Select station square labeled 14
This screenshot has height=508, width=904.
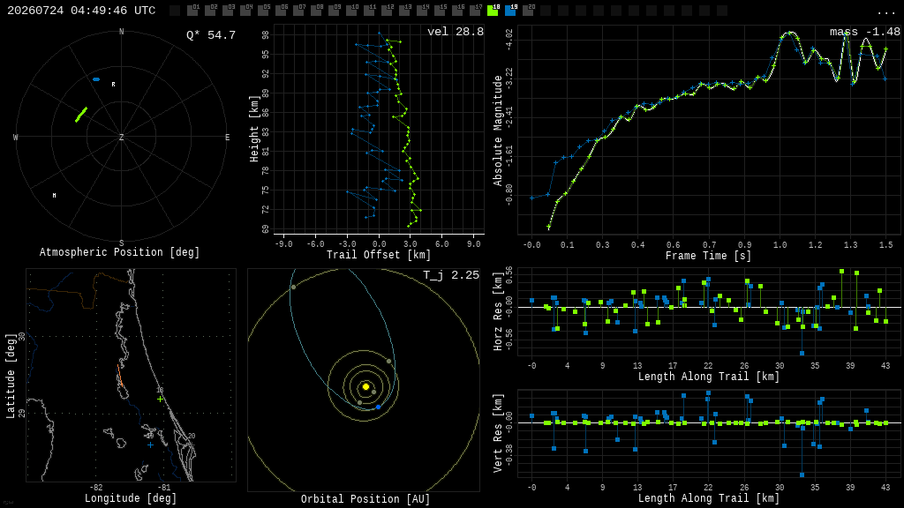(422, 11)
